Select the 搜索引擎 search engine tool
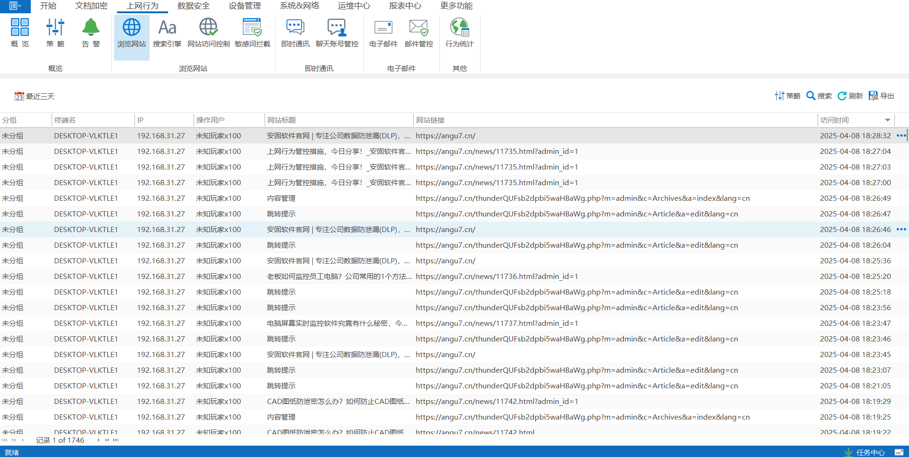The image size is (909, 457). point(167,33)
